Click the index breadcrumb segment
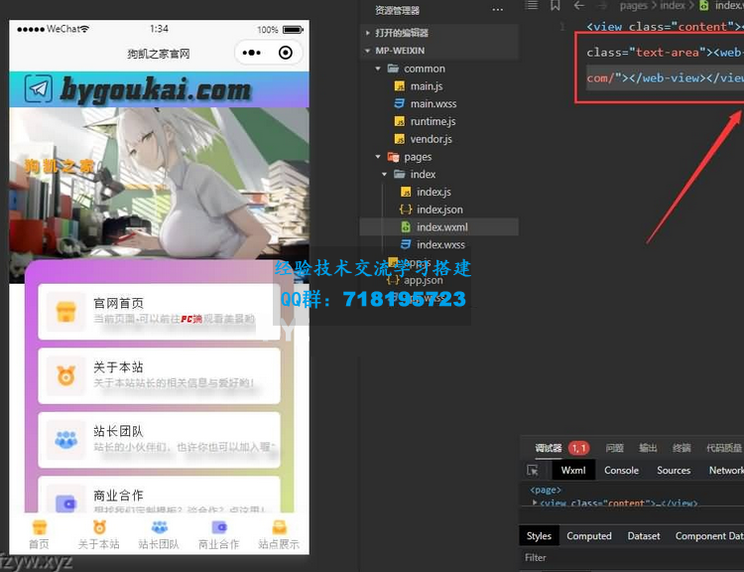This screenshot has width=744, height=572. pyautogui.click(x=673, y=5)
